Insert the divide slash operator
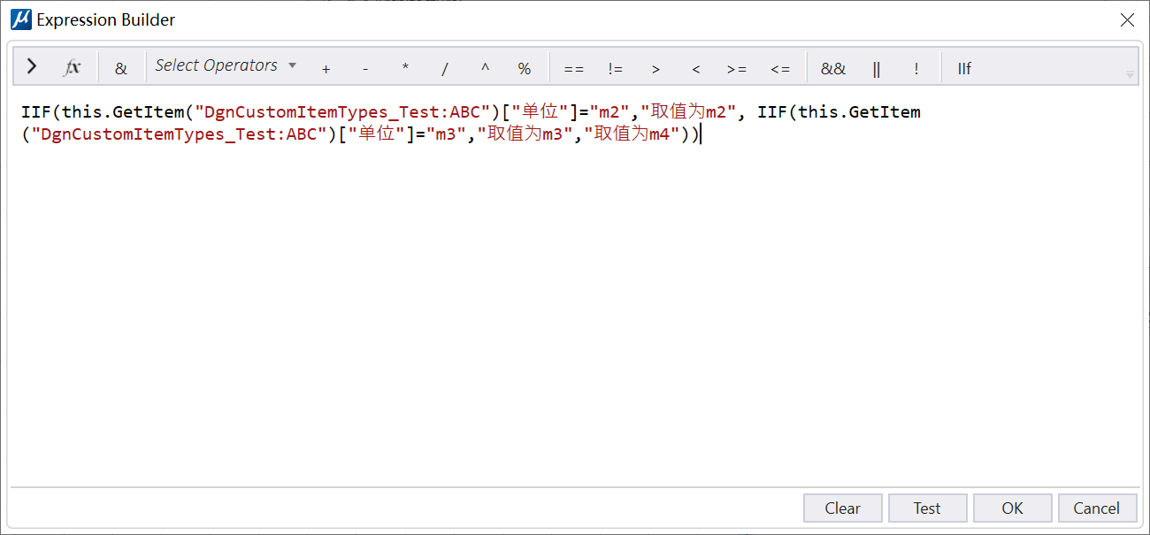 445,68
